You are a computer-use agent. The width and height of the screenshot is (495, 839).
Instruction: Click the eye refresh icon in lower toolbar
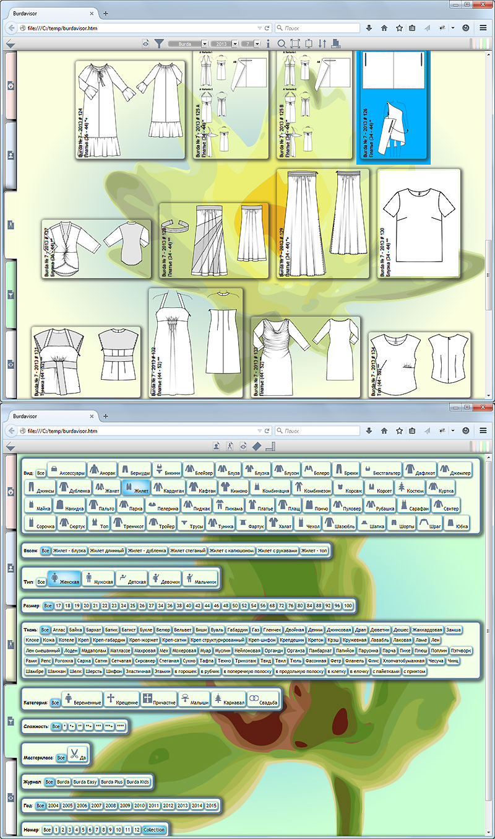pos(243,446)
